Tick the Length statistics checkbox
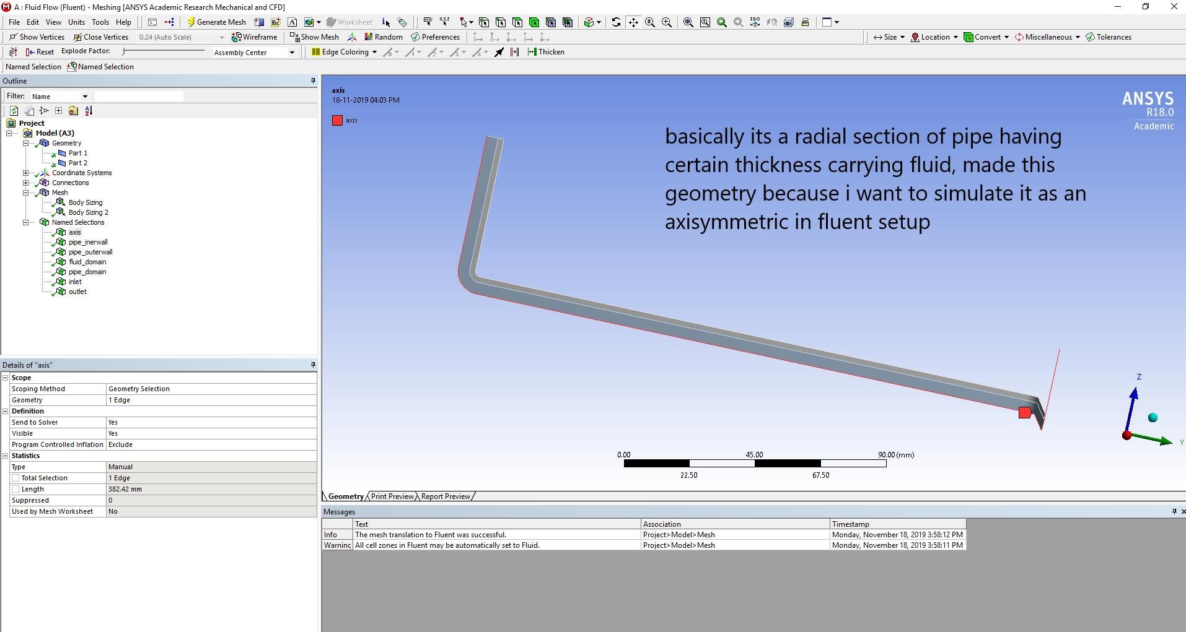1186x632 pixels. 15,489
